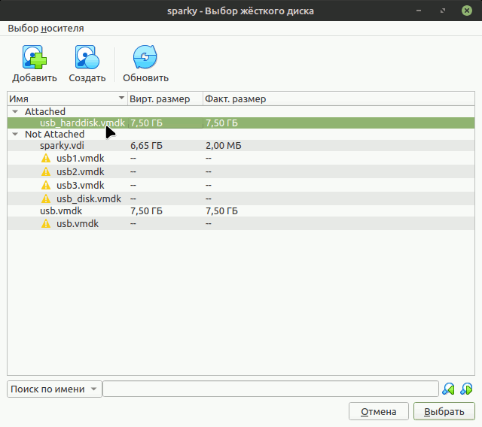Open the Поиск по имени dropdown
Image resolution: width=482 pixels, height=427 pixels.
(x=54, y=389)
